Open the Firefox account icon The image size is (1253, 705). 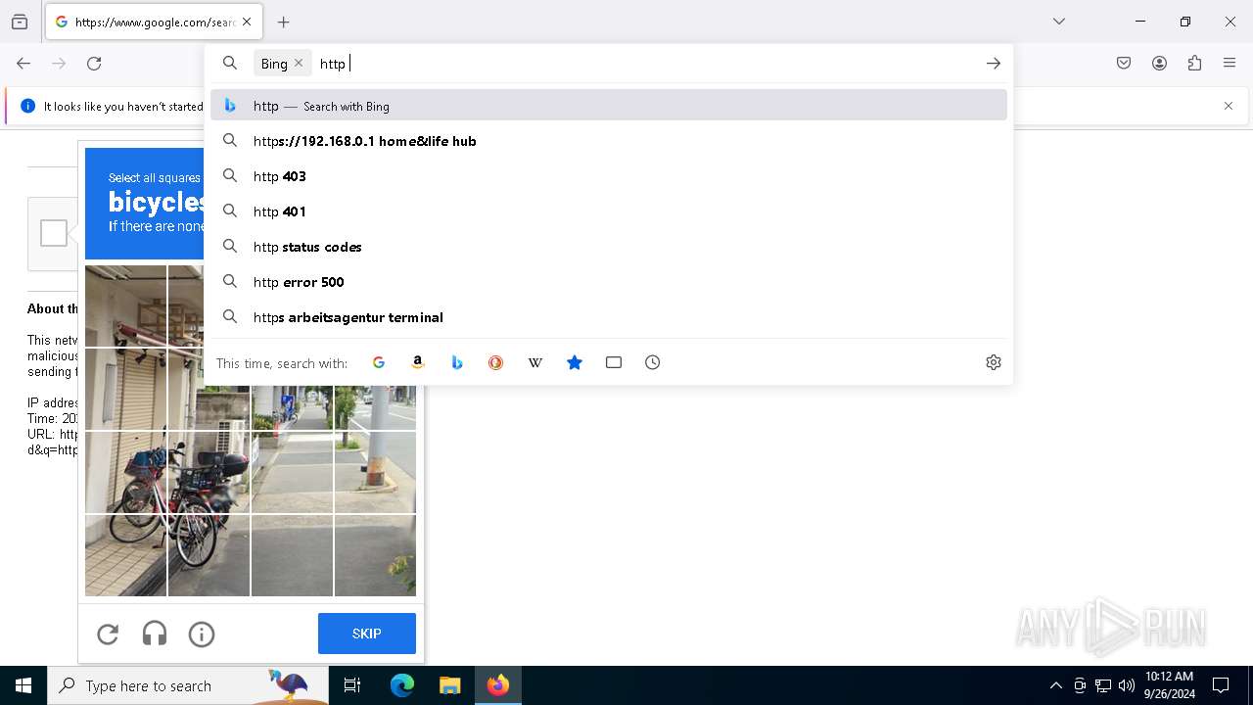(1159, 64)
